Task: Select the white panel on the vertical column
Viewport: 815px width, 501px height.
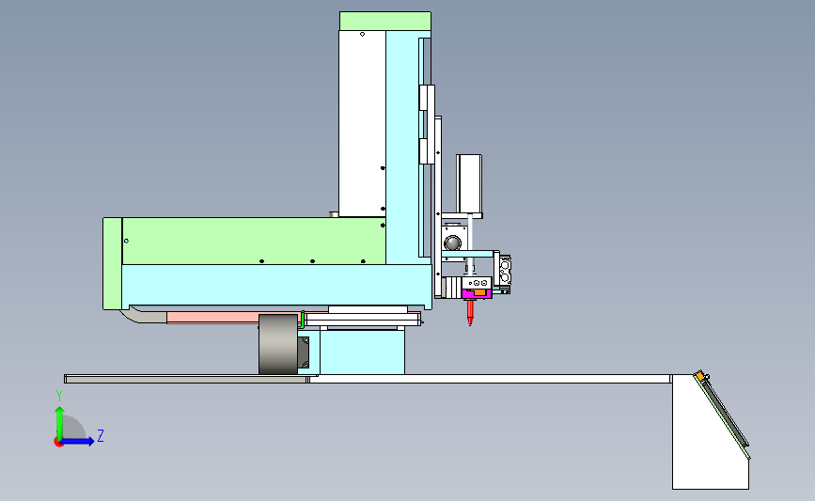Action: (362, 124)
